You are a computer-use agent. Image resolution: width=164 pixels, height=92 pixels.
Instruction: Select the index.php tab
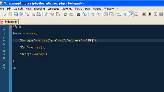pos(9,22)
